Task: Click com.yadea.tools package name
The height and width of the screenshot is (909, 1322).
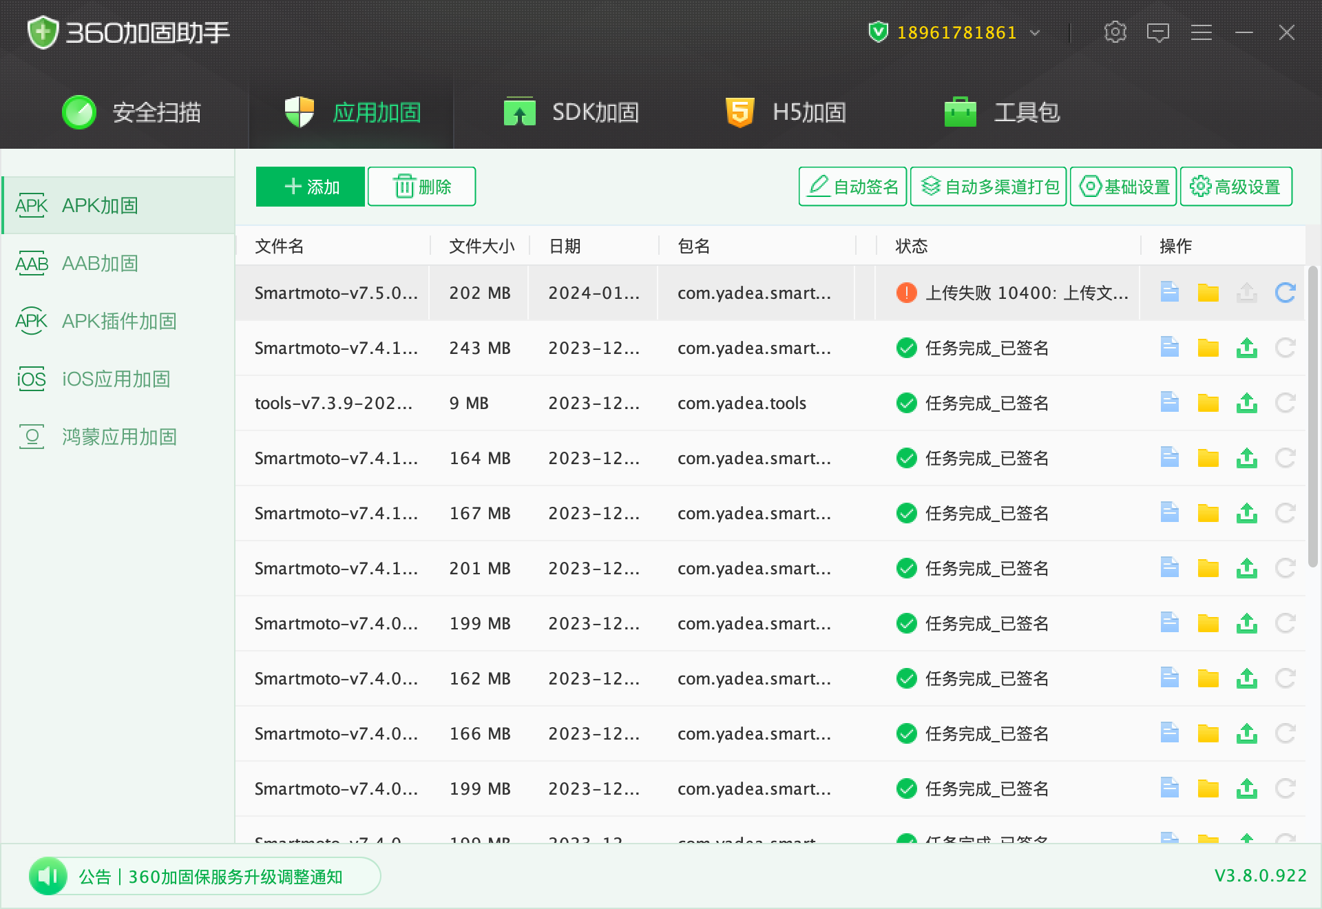Action: coord(742,403)
